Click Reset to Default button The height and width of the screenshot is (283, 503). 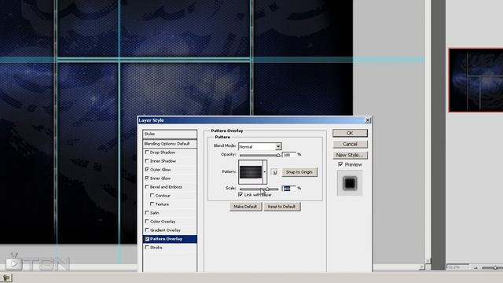point(281,206)
